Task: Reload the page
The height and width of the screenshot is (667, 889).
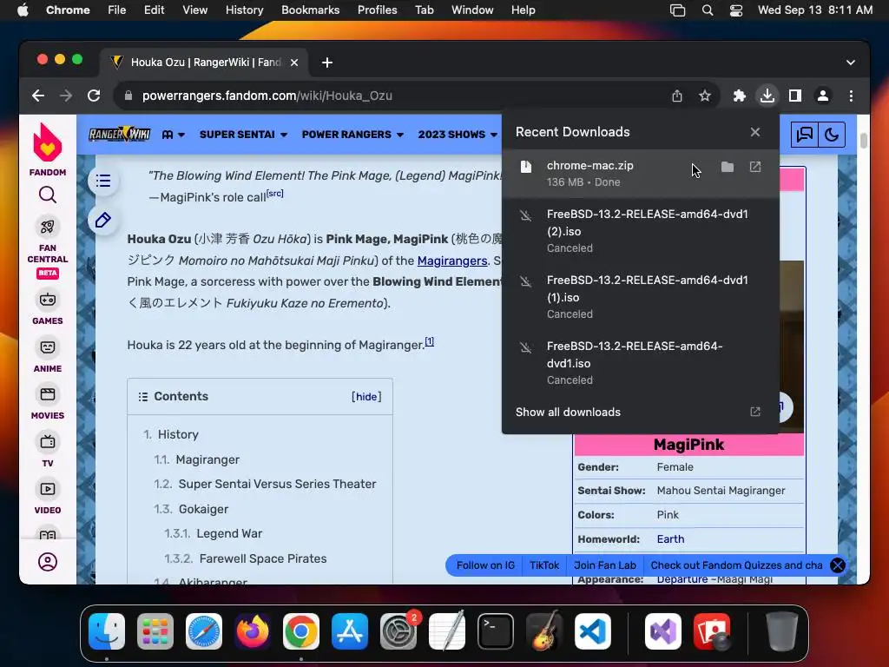Action: (94, 96)
